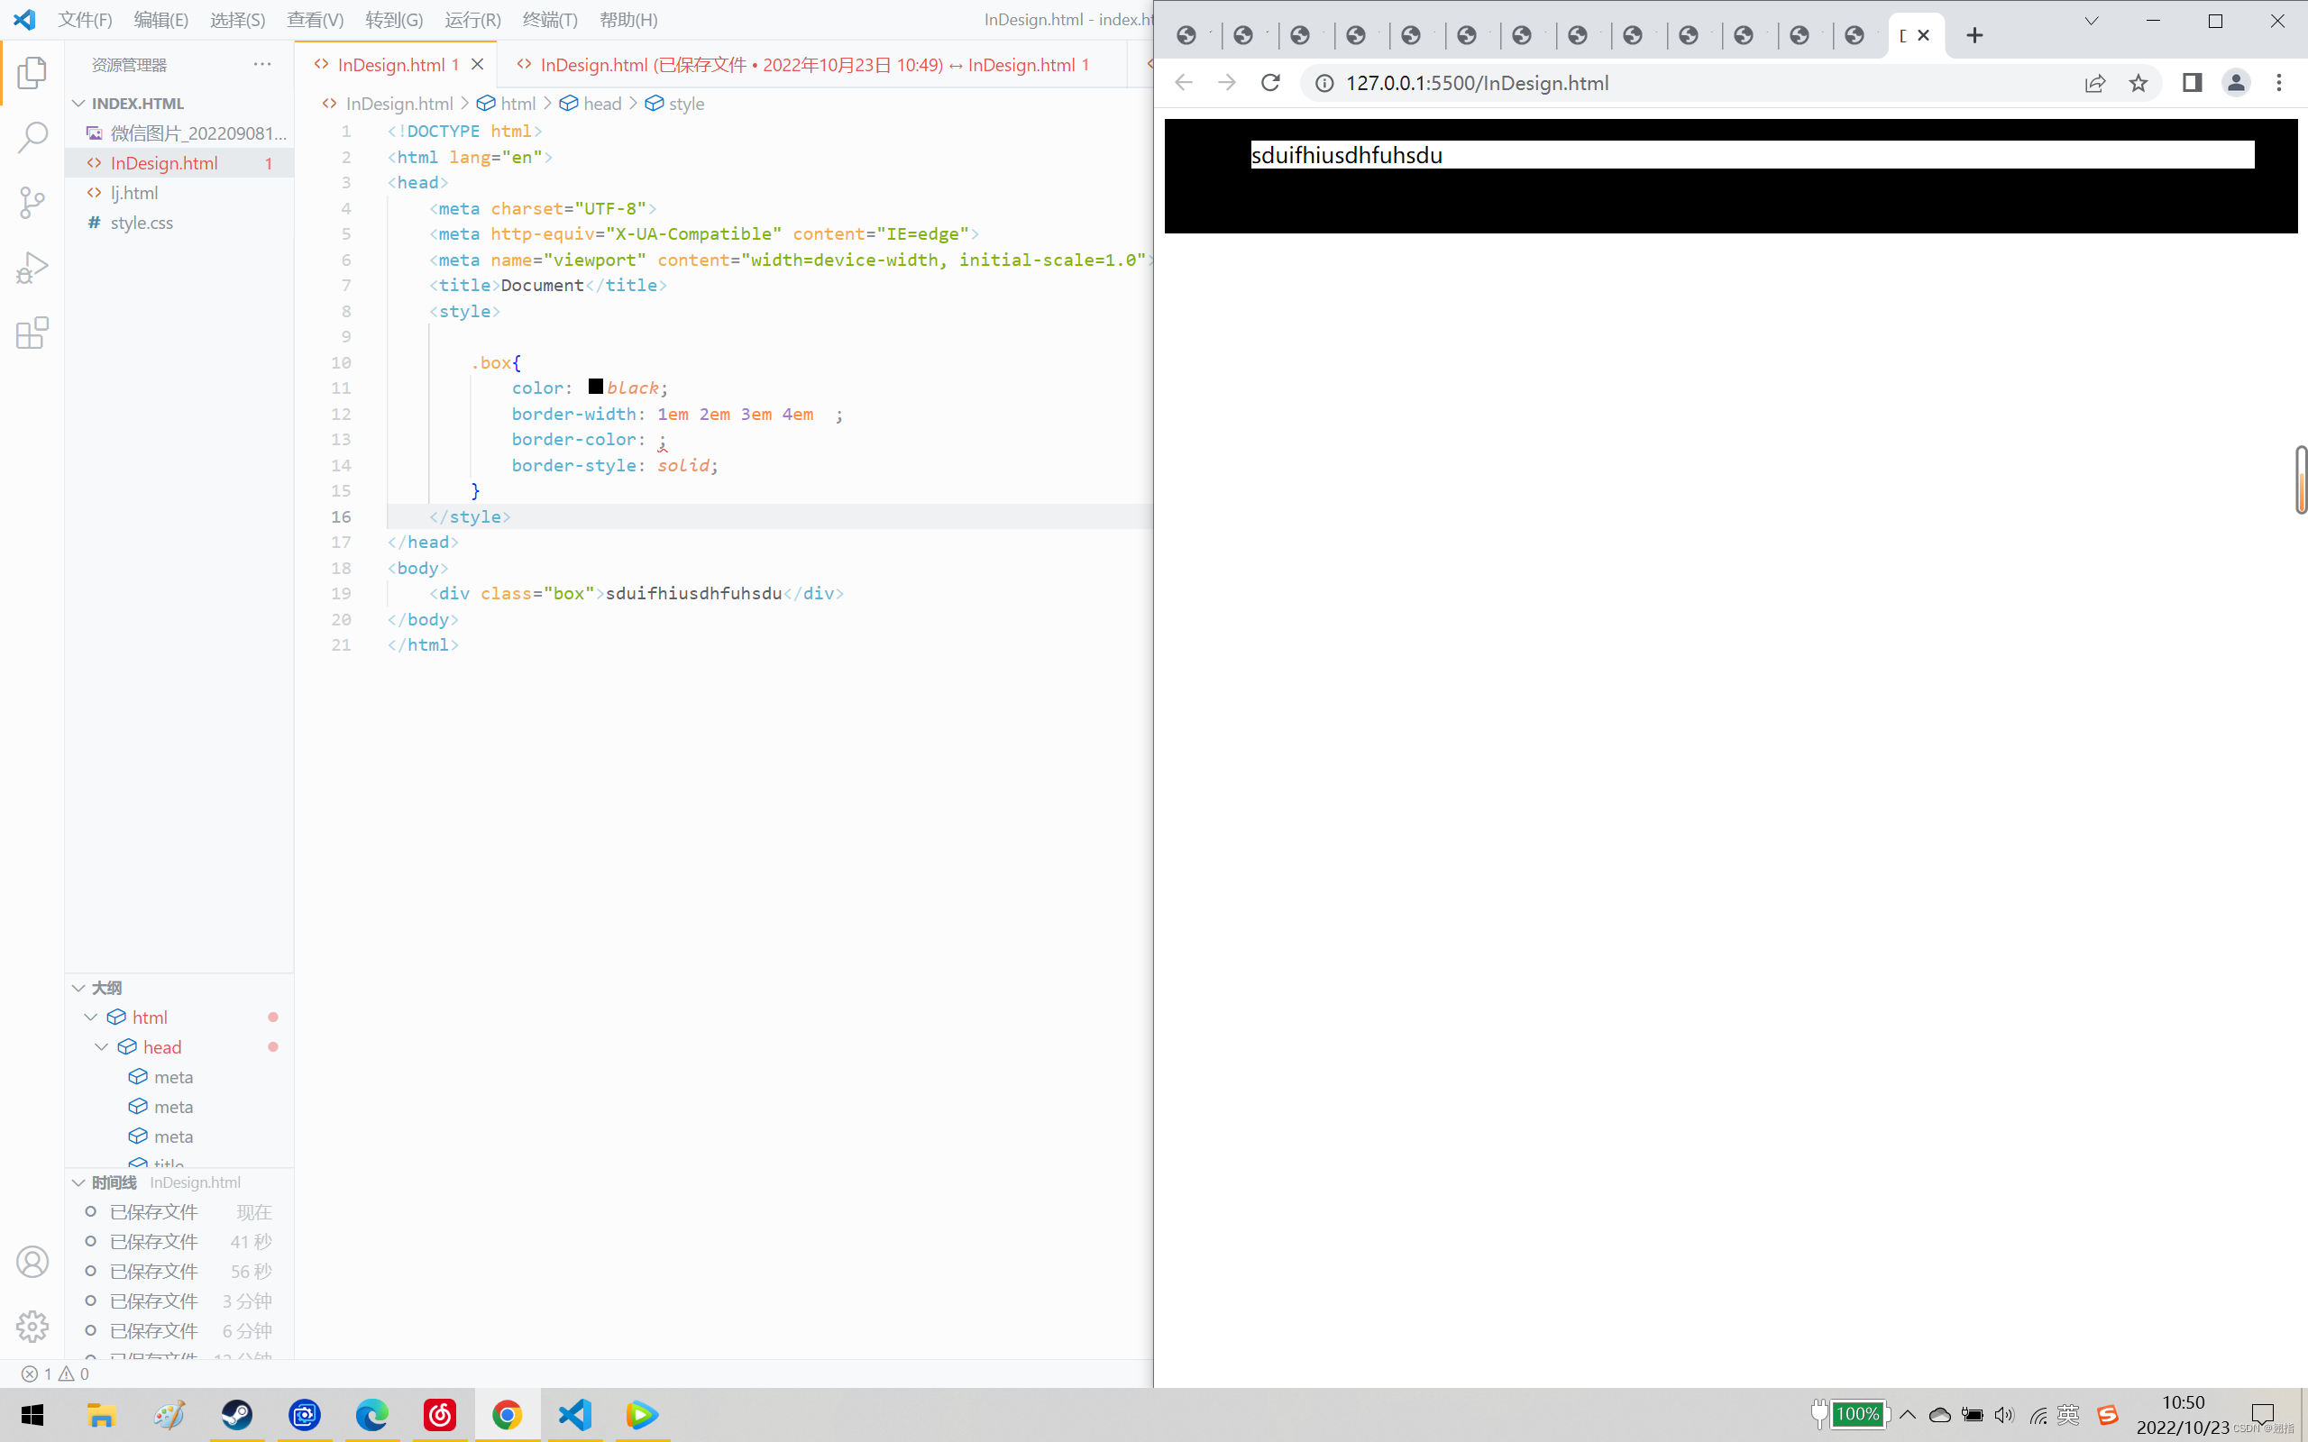Click the black color swatch on line 11

(x=595, y=387)
